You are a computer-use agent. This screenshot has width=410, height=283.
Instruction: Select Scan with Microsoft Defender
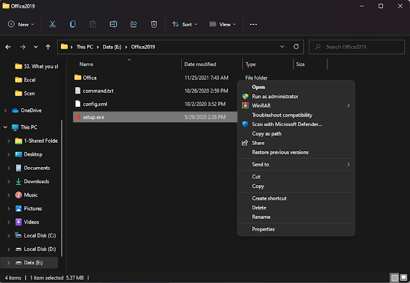[296, 124]
